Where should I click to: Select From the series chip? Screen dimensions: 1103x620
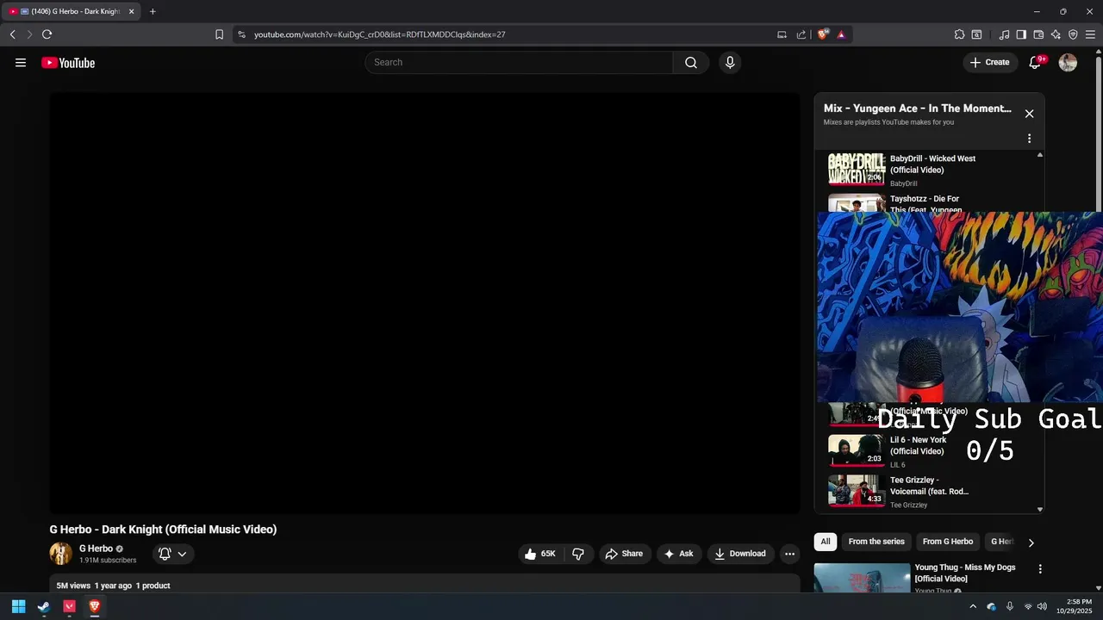click(876, 542)
